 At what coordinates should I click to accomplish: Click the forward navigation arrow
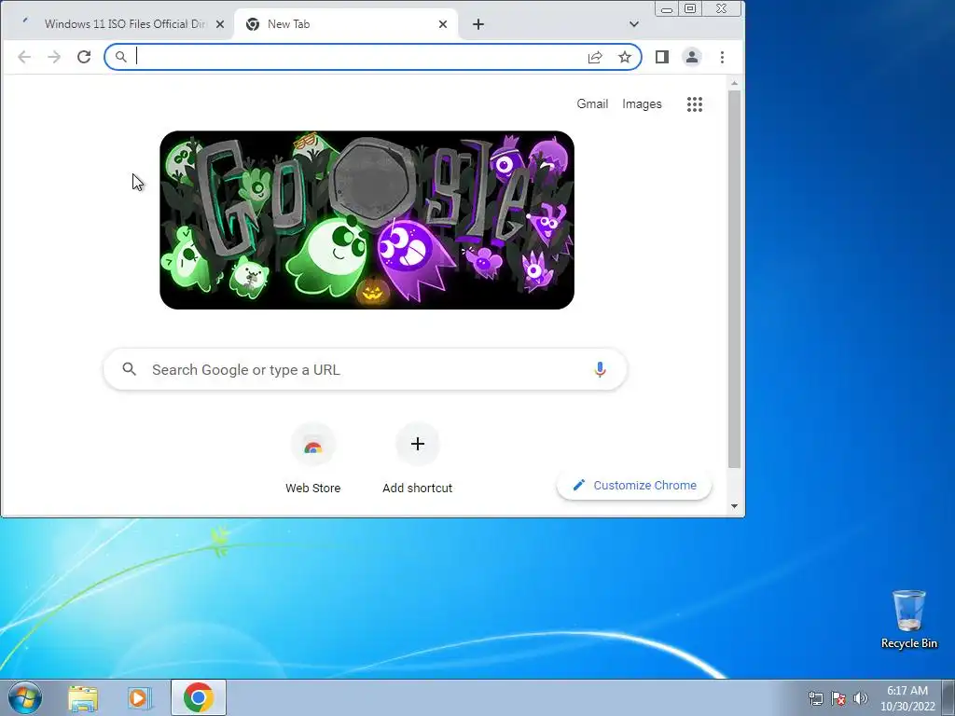54,57
